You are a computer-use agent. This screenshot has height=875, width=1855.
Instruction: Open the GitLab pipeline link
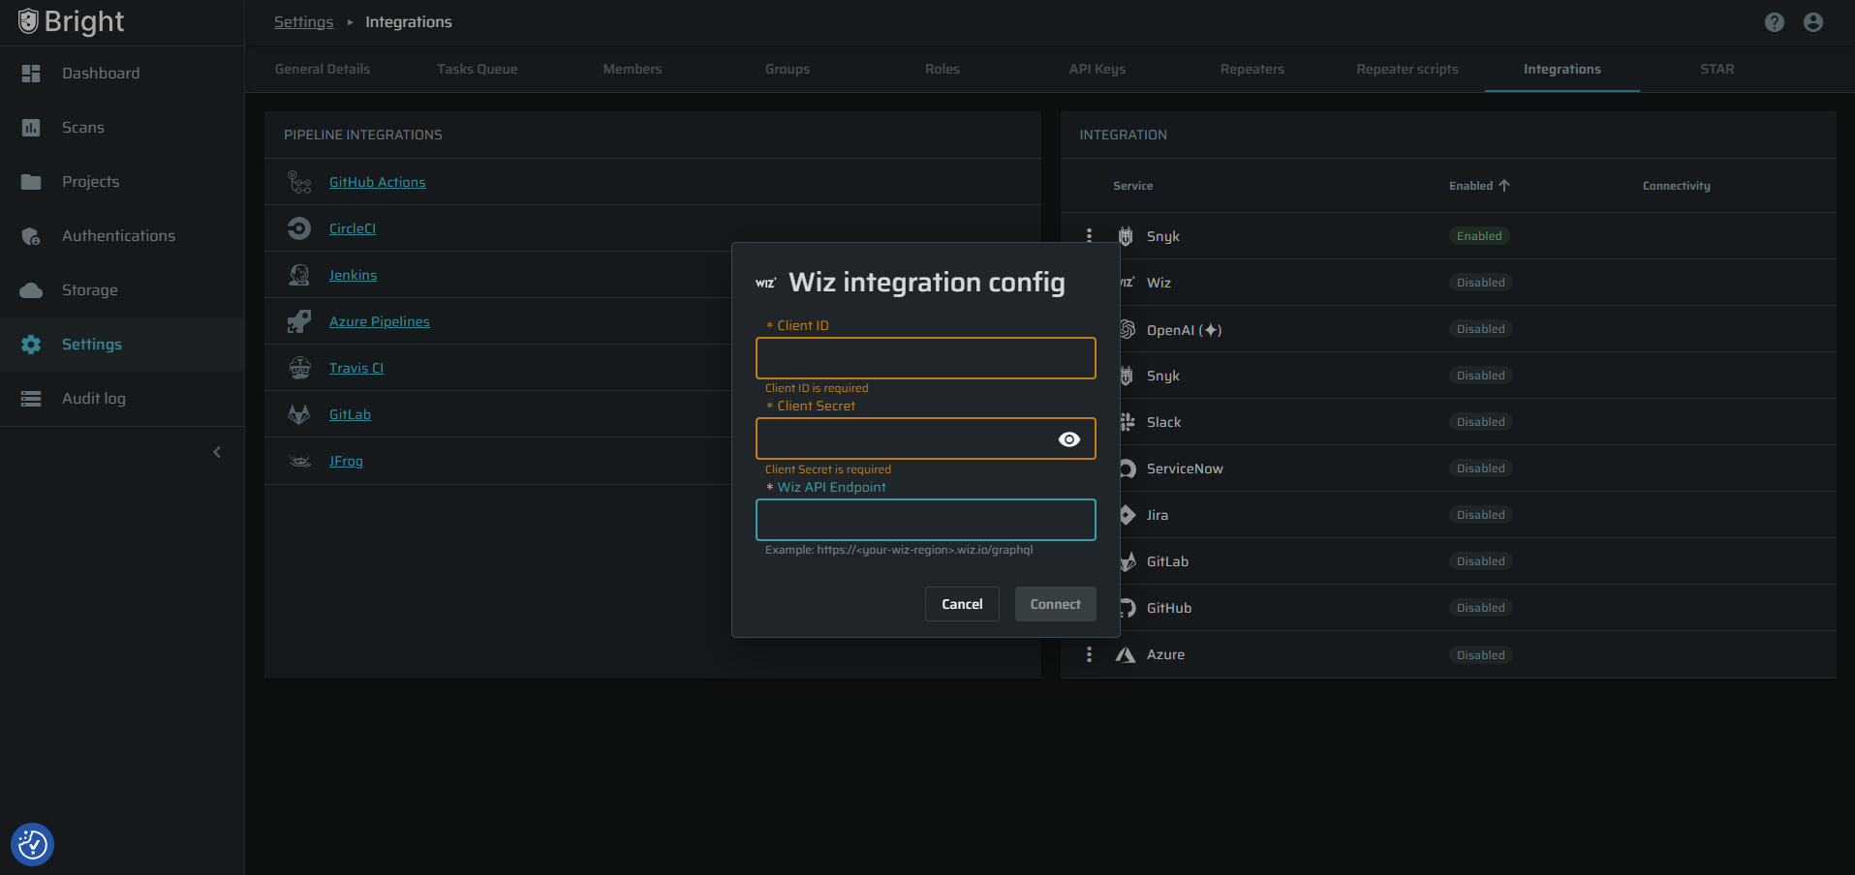(x=351, y=414)
